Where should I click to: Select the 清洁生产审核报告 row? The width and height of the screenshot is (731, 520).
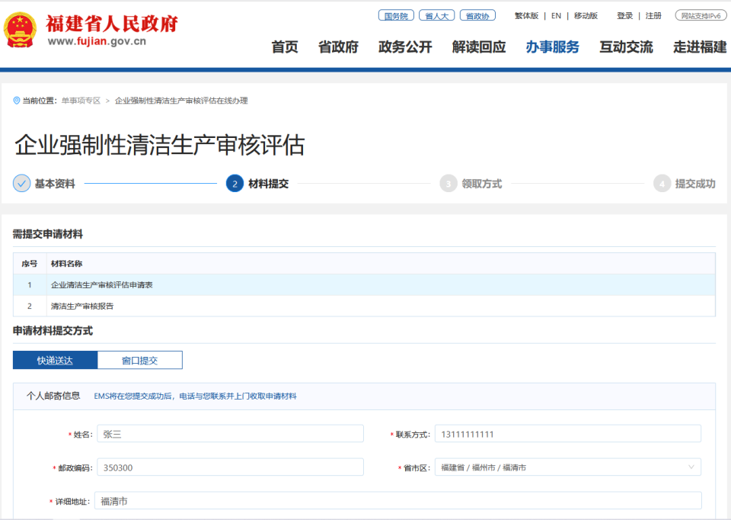click(x=364, y=306)
